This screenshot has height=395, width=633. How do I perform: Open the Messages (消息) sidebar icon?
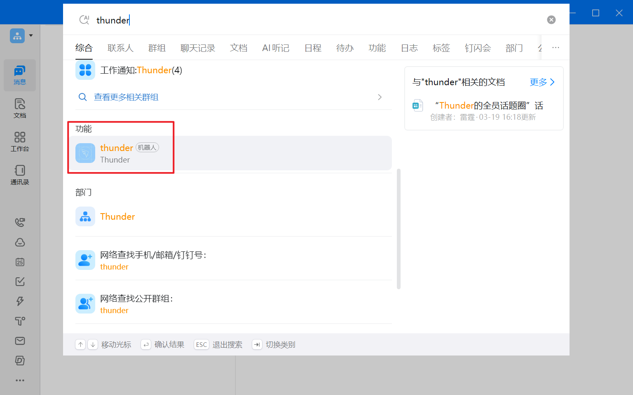point(19,75)
